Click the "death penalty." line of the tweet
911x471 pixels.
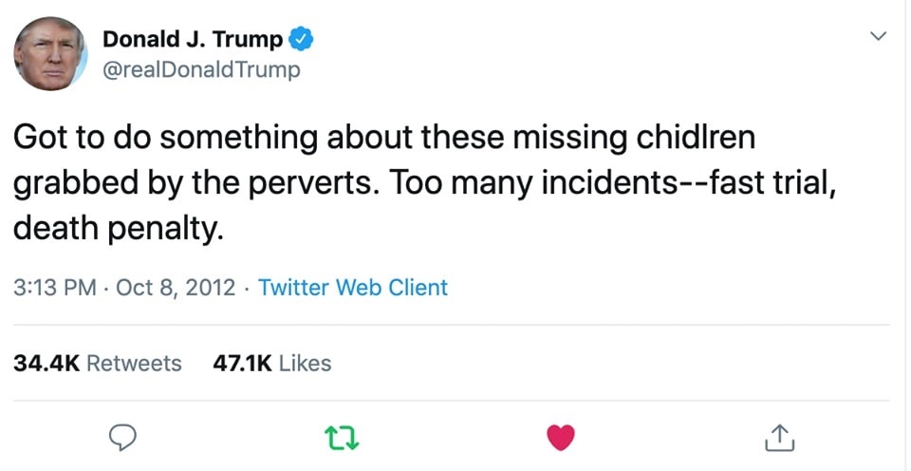119,228
